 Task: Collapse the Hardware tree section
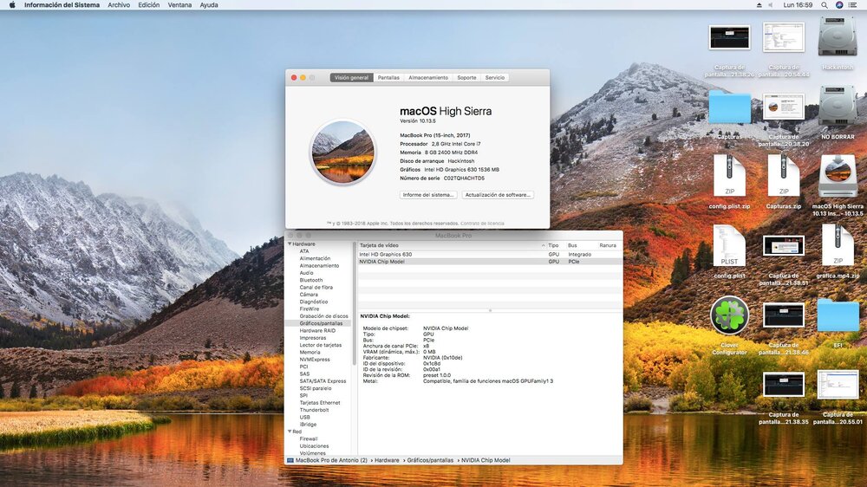click(x=289, y=244)
